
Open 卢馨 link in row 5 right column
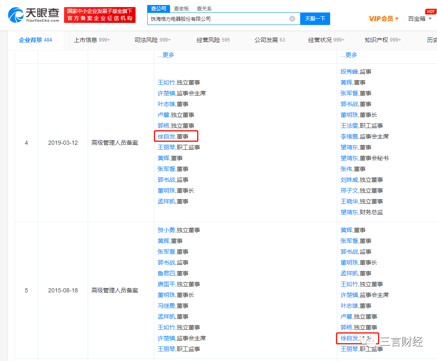(x=346, y=316)
